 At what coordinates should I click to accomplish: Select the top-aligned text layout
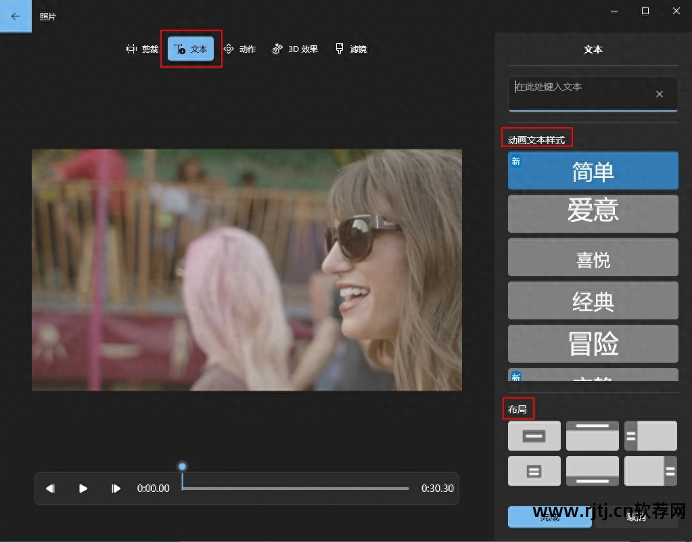pyautogui.click(x=592, y=436)
